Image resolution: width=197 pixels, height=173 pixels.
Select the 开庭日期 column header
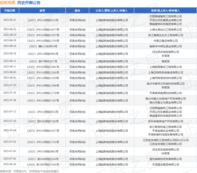10,11
